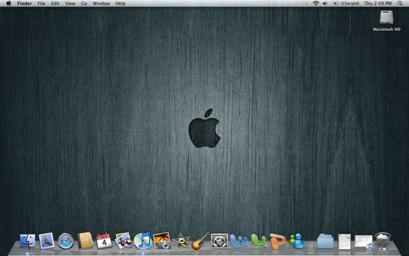Image resolution: width=409 pixels, height=256 pixels.
Task: Click the battery status icon
Action: [x=336, y=3]
